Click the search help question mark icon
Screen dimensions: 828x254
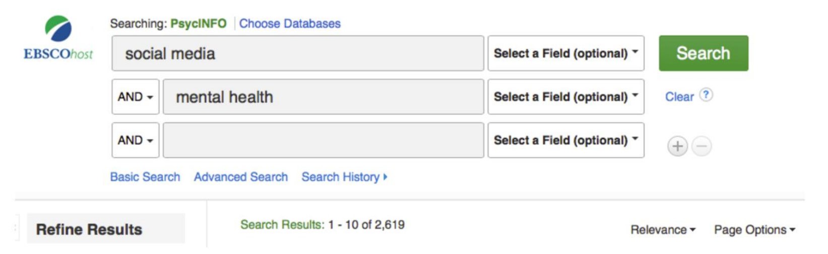[x=706, y=95]
